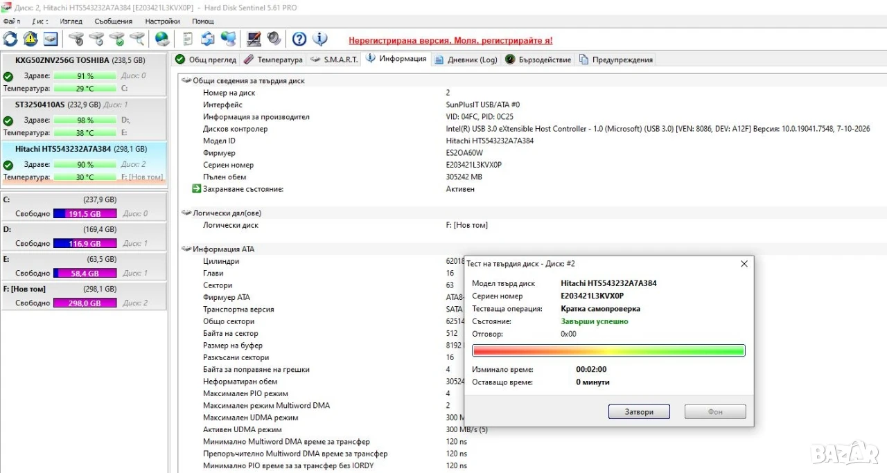Click the D: drive 116,9 GB free bar

(85, 244)
